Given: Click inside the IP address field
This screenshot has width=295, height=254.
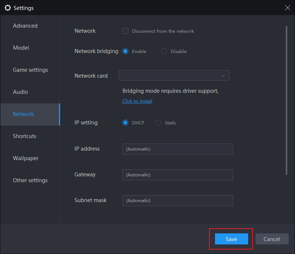Looking at the screenshot, I should [177, 149].
